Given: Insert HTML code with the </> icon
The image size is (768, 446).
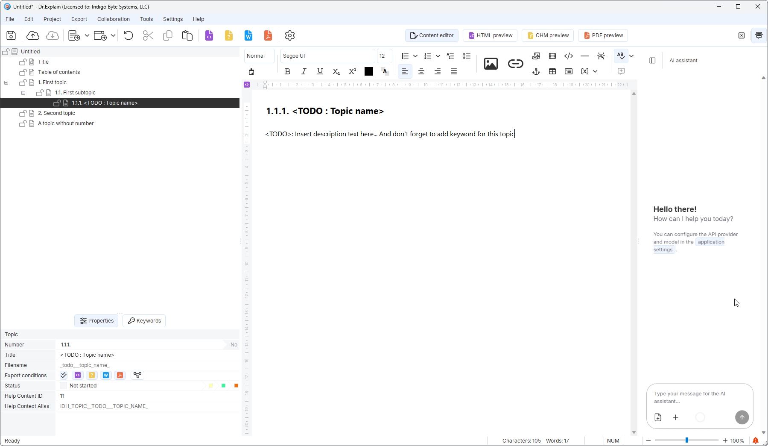Looking at the screenshot, I should 569,56.
